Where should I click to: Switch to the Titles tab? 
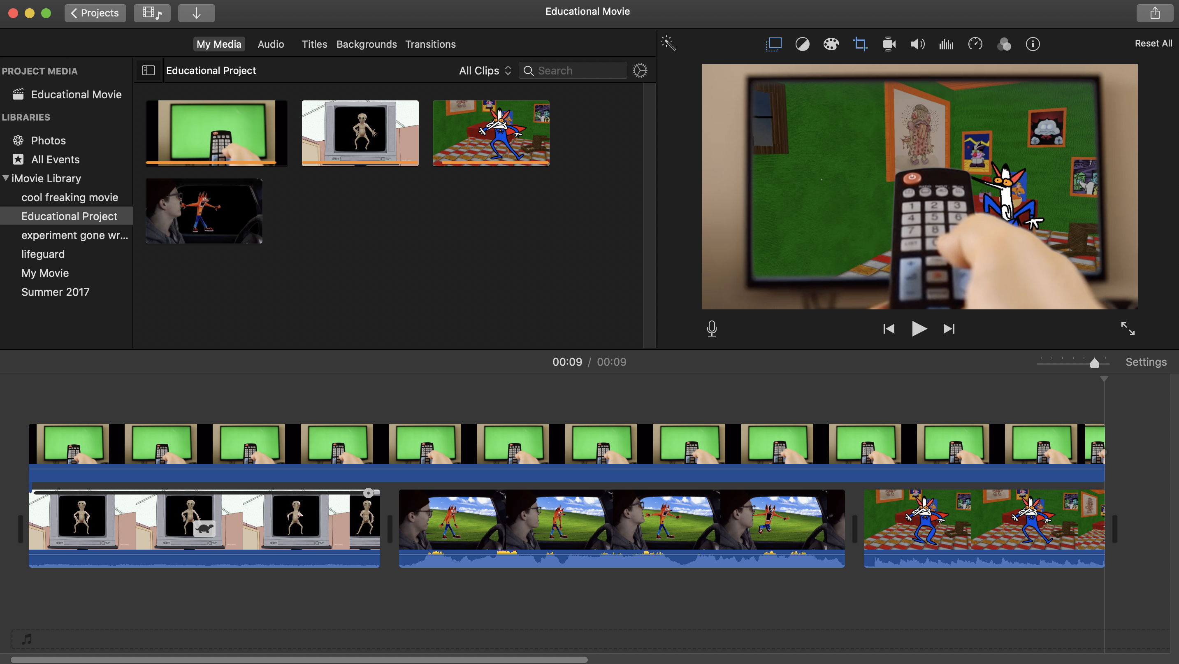pos(314,44)
